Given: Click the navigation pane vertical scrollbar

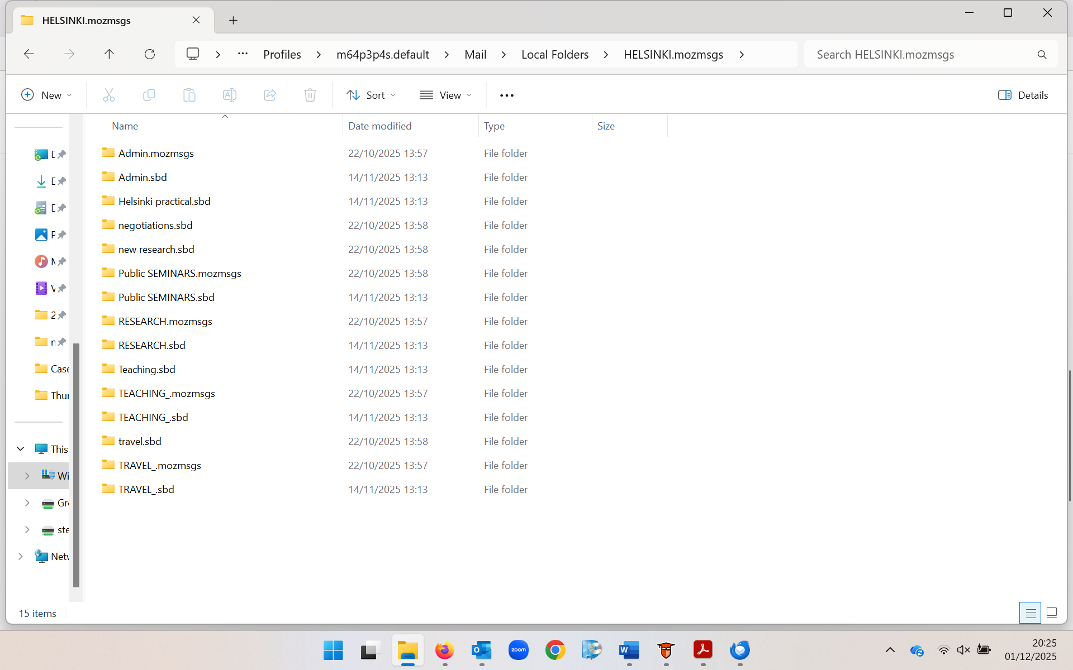Looking at the screenshot, I should [77, 463].
